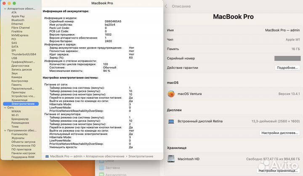
Task: Select SPI in the sidebar
Action: tap(13, 50)
